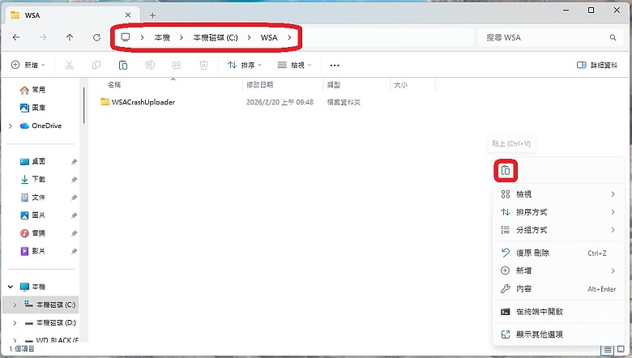Click the Share toolbar icon
The width and height of the screenshot is (632, 358).
pos(177,65)
